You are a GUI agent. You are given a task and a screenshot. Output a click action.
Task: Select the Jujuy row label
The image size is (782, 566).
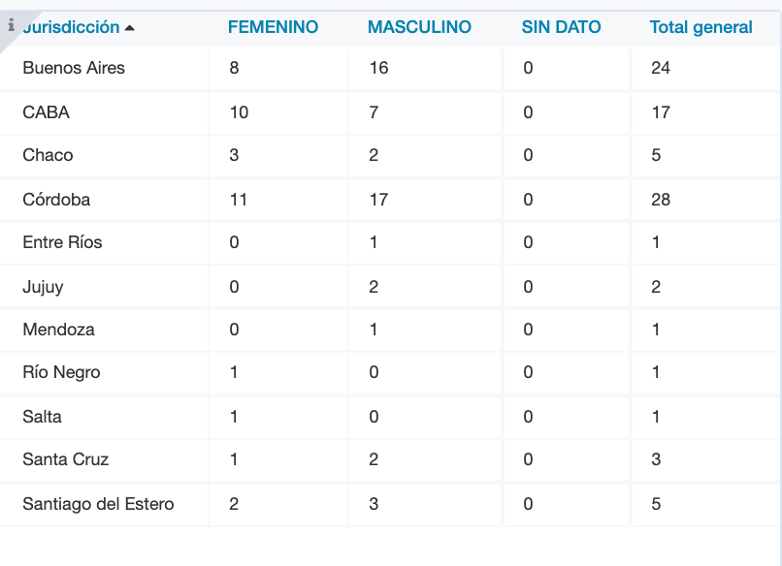coord(44,287)
